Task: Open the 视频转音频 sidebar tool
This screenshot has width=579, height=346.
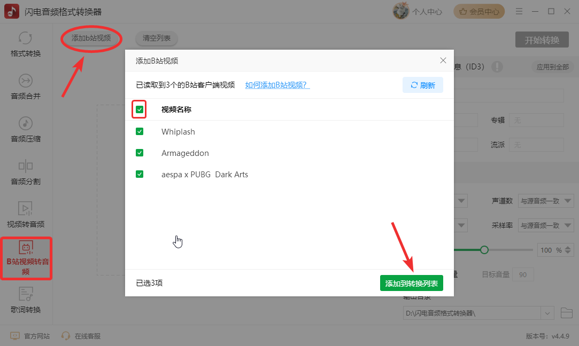Action: (26, 215)
